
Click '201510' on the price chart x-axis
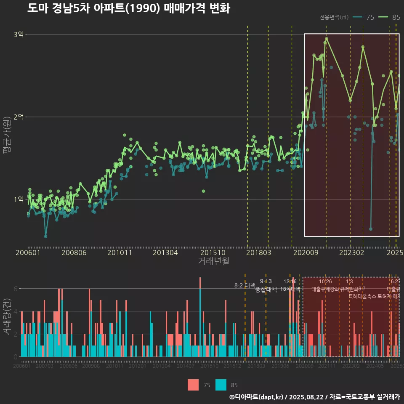(213, 252)
